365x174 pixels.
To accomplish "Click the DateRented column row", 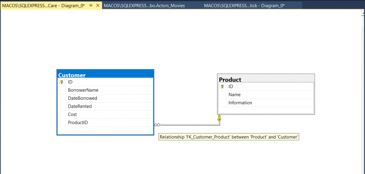I will (80, 107).
